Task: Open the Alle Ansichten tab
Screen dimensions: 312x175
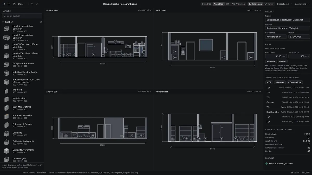Action: (x=238, y=4)
